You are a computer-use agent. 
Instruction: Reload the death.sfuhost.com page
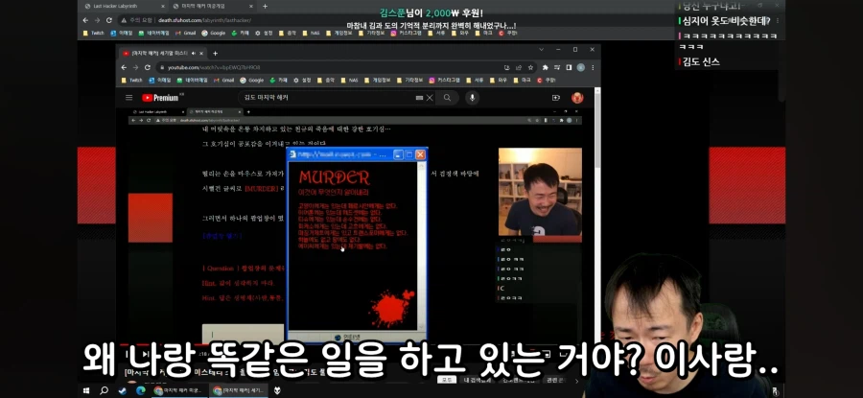pyautogui.click(x=109, y=20)
